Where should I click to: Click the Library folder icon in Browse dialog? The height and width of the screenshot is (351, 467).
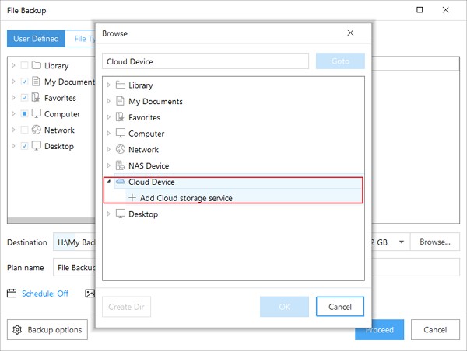pyautogui.click(x=121, y=85)
